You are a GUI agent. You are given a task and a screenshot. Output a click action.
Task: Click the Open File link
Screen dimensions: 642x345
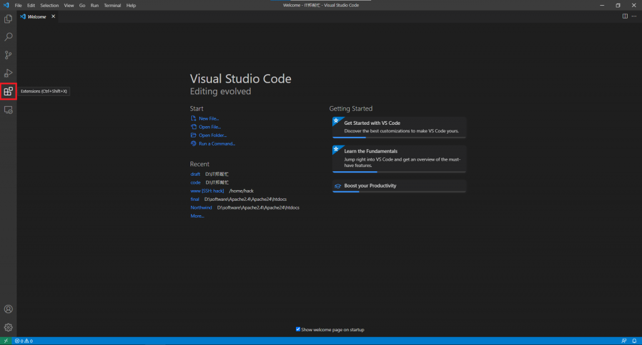(x=209, y=127)
